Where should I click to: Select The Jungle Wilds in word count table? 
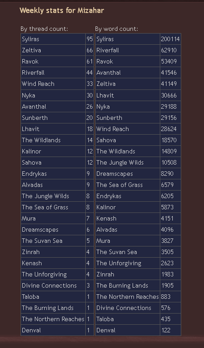[120, 162]
